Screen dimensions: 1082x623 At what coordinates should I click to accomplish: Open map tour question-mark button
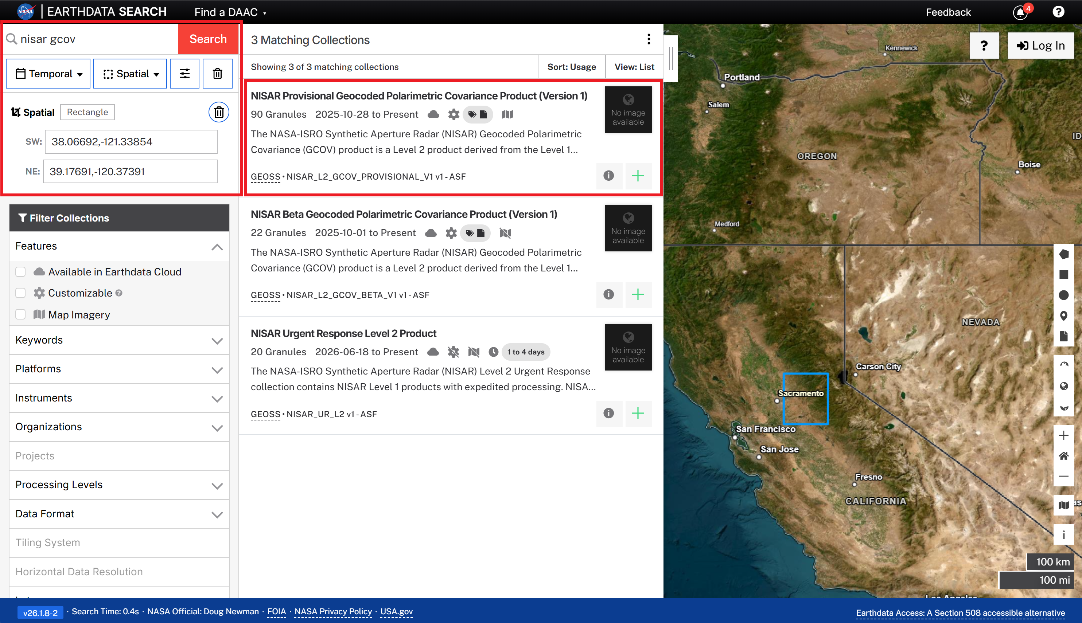pyautogui.click(x=984, y=45)
